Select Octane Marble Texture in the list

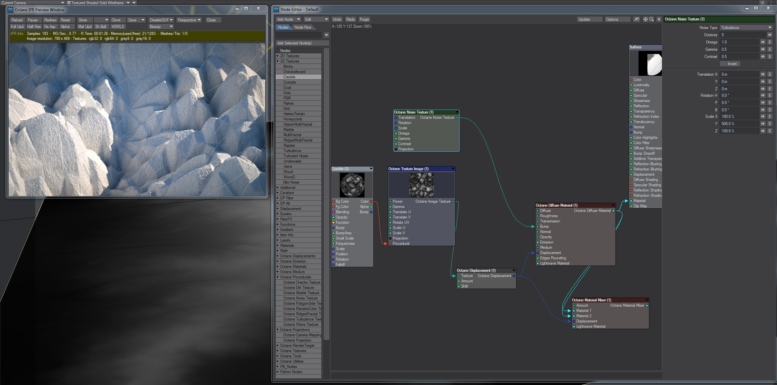tap(298, 293)
